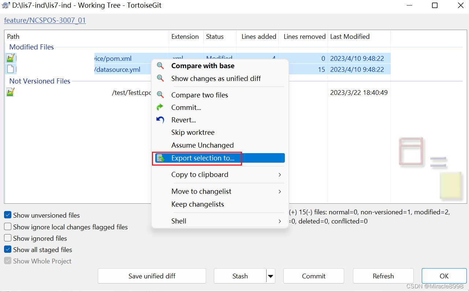
Task: Sort by the Status column header
Action: pos(220,37)
